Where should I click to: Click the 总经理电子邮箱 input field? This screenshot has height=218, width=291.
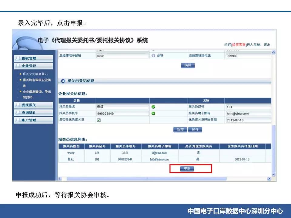pyautogui.click(x=122, y=56)
